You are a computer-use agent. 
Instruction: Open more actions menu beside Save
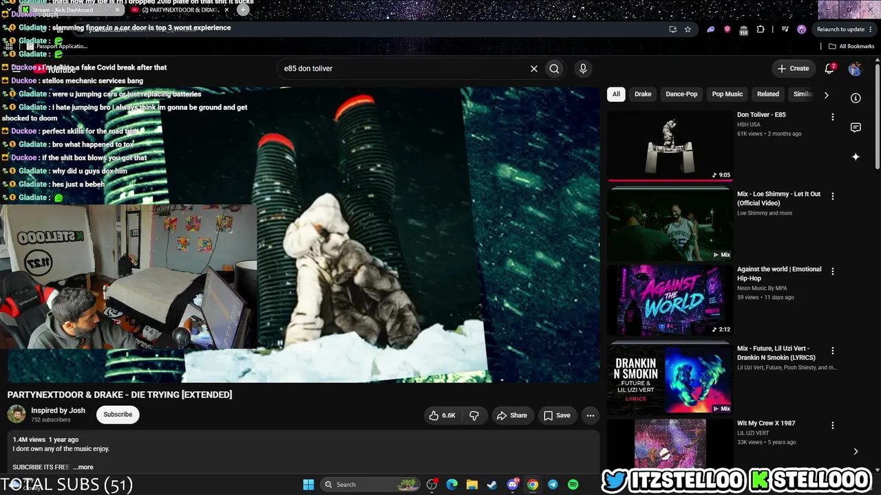coord(590,415)
